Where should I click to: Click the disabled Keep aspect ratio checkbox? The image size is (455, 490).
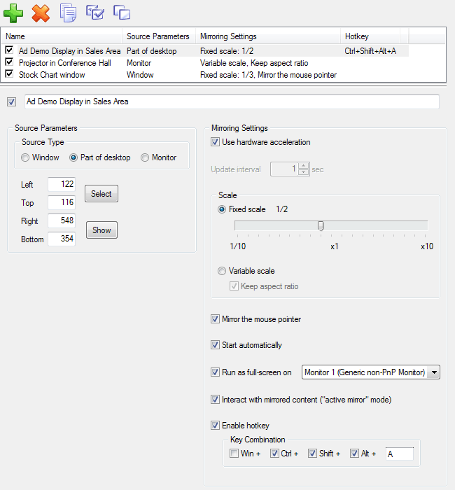(234, 286)
